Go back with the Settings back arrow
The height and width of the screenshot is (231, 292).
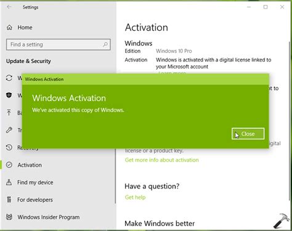tap(9, 7)
